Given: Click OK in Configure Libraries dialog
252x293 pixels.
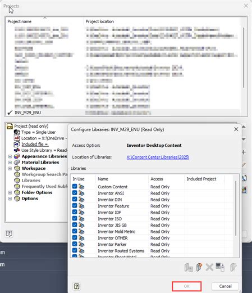Looking at the screenshot, I should (x=187, y=286).
